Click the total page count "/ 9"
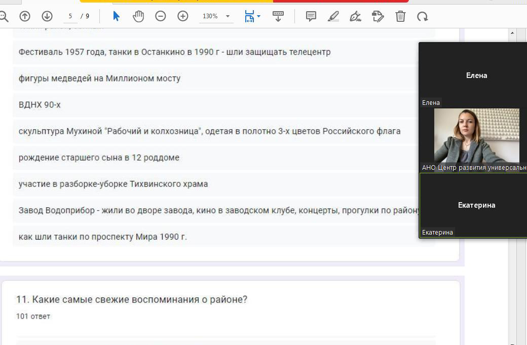This screenshot has height=345, width=527. pos(85,16)
